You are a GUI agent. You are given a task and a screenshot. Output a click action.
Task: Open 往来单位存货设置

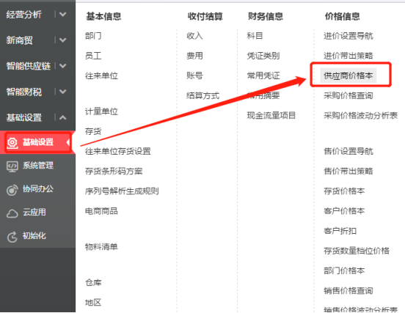(118, 151)
